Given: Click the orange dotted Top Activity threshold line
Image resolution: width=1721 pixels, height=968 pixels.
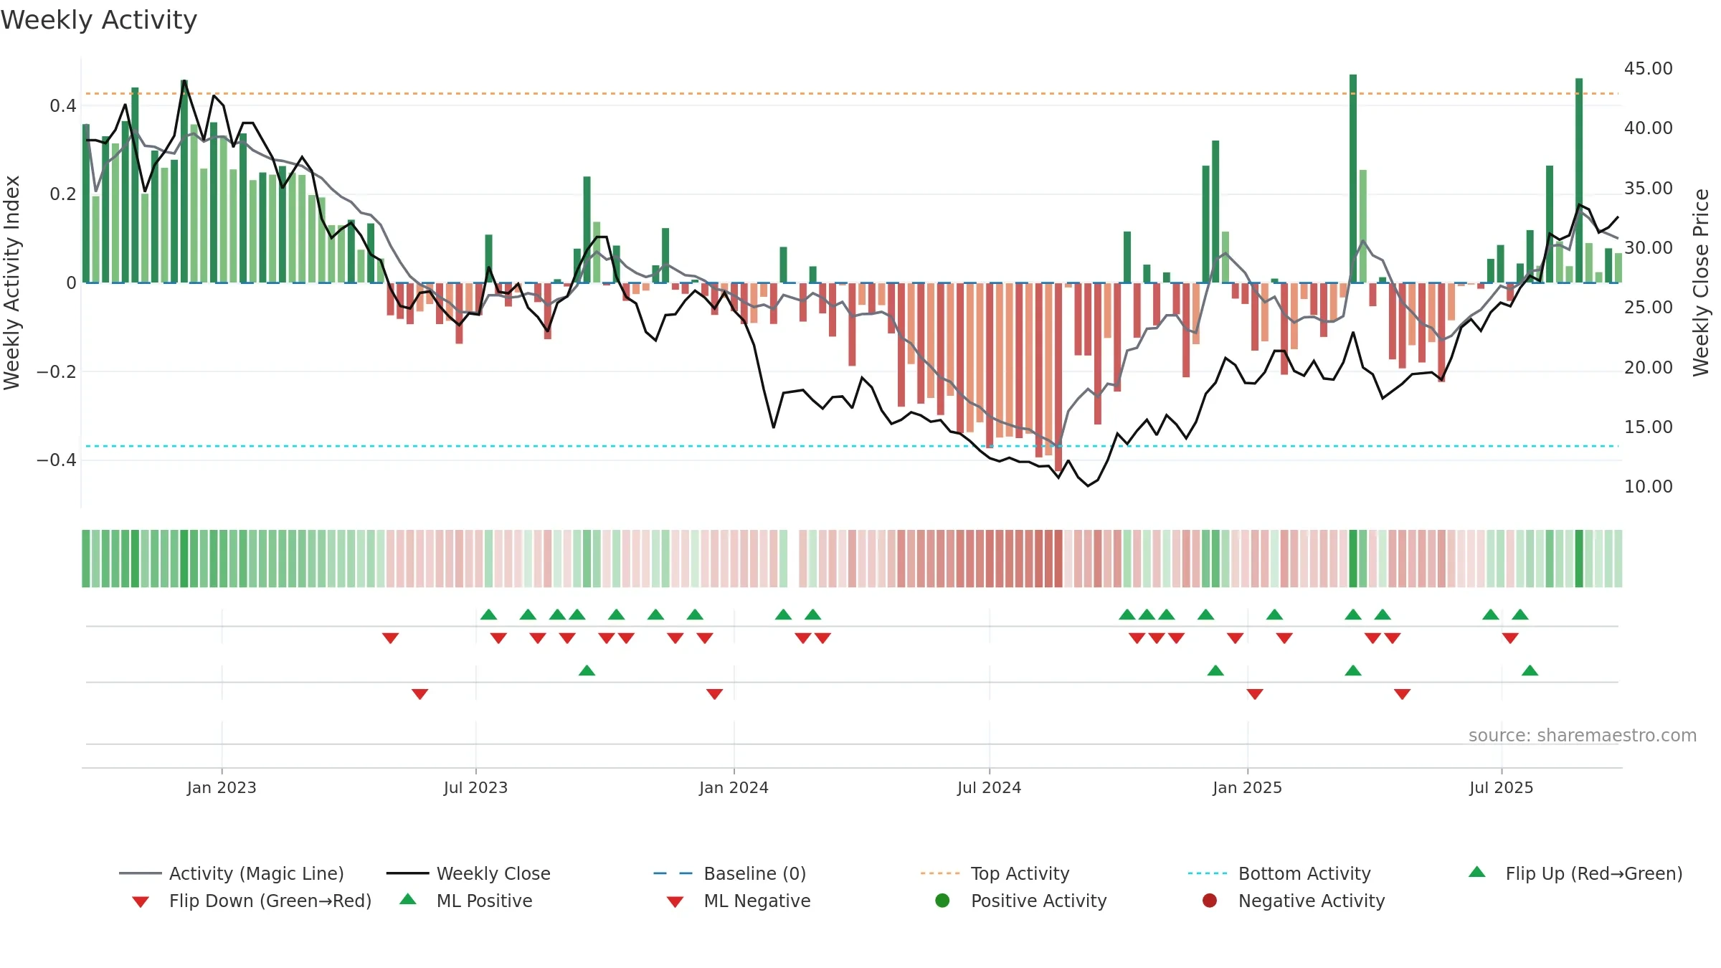Looking at the screenshot, I should tap(851, 93).
